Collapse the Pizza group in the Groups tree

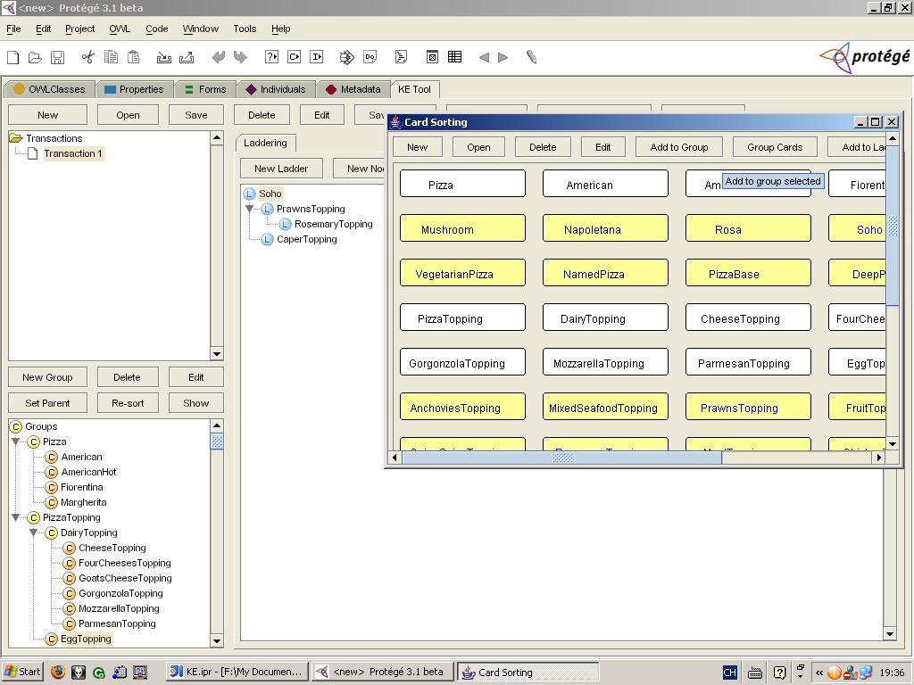[16, 442]
